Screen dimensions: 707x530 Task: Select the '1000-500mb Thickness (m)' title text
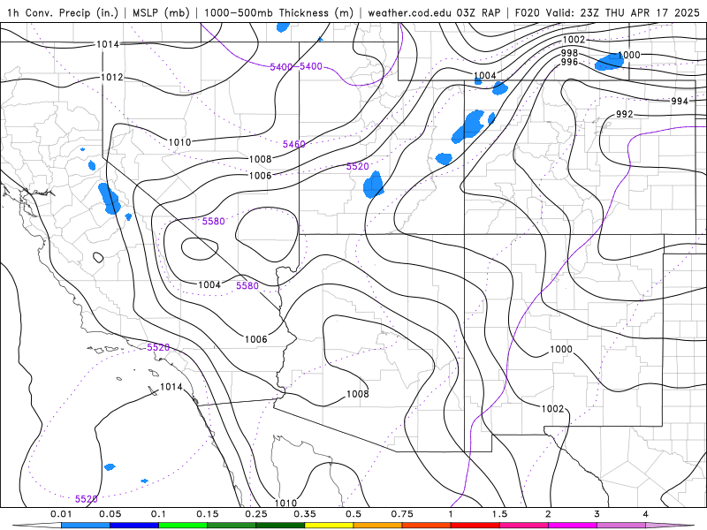tap(278, 12)
